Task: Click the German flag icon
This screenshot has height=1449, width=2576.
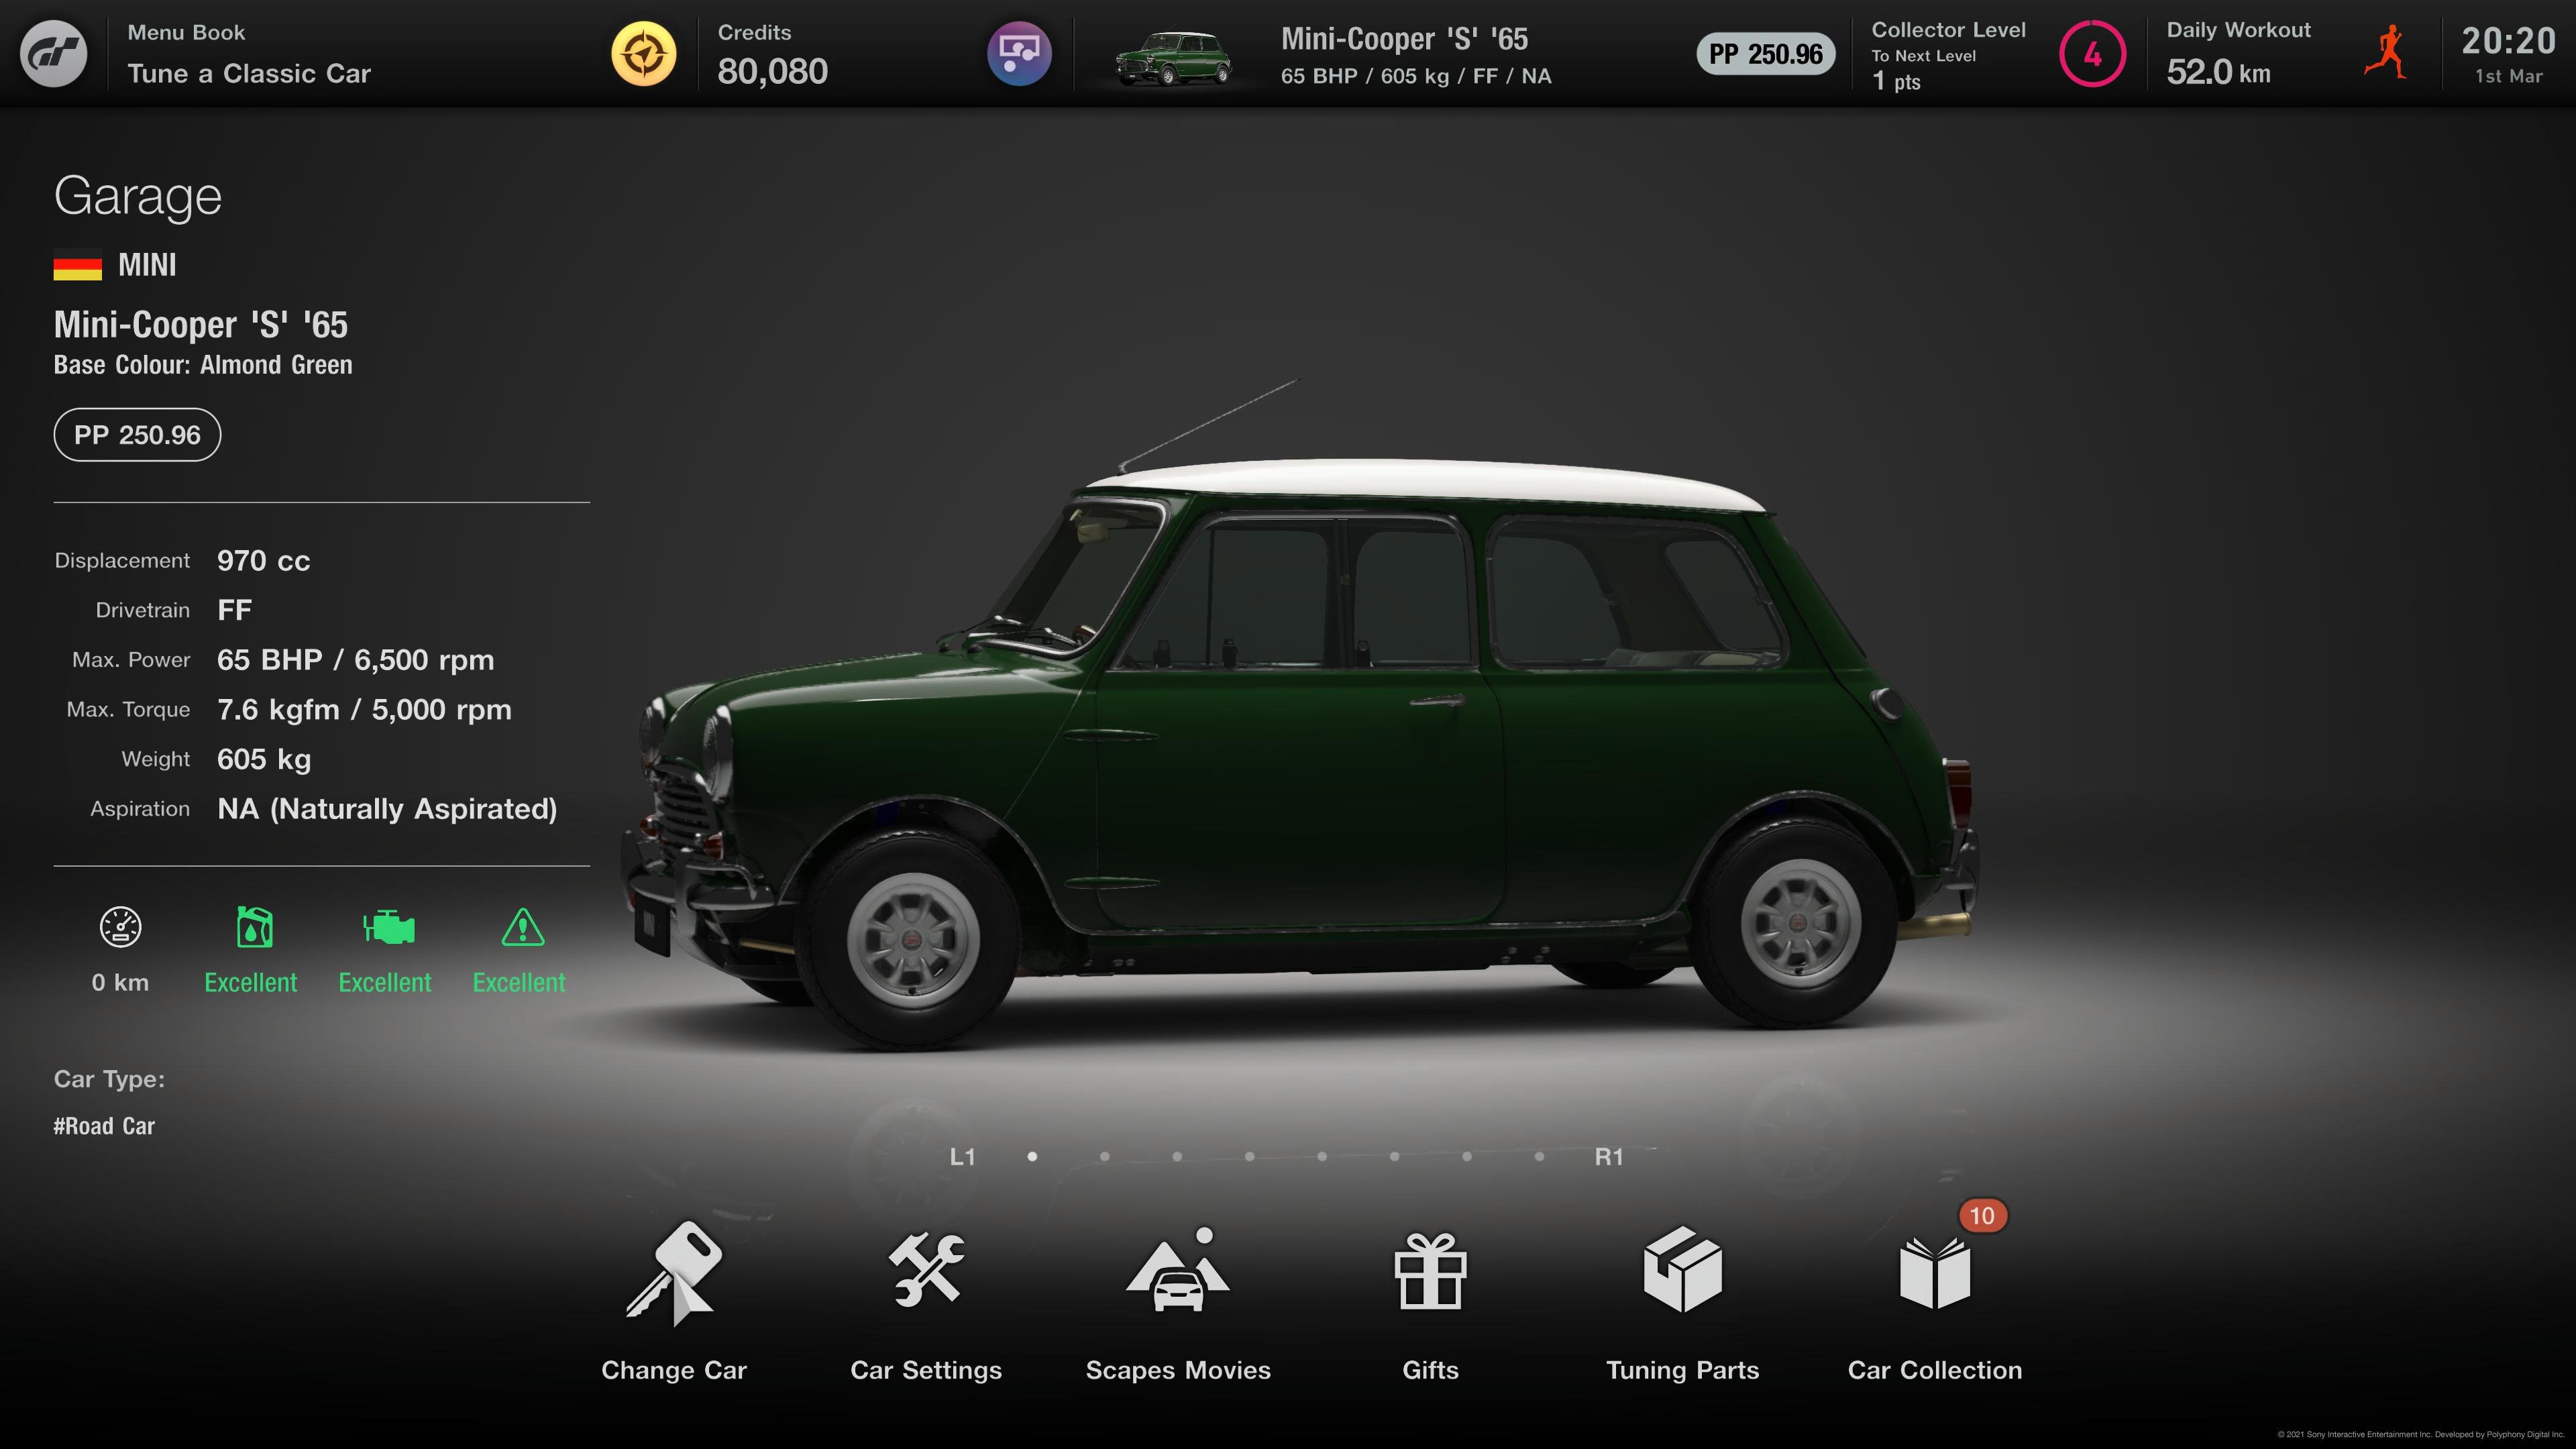Action: pos(78,265)
